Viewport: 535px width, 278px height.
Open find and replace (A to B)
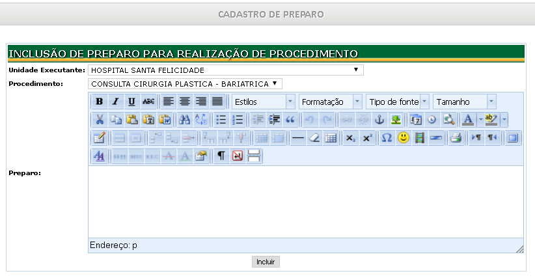201,120
